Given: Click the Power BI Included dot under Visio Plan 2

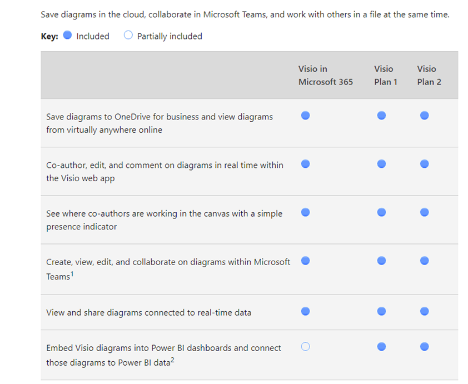Looking at the screenshot, I should 424,346.
